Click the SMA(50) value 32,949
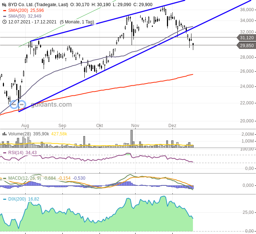This screenshot has height=234, width=256. coord(35,16)
